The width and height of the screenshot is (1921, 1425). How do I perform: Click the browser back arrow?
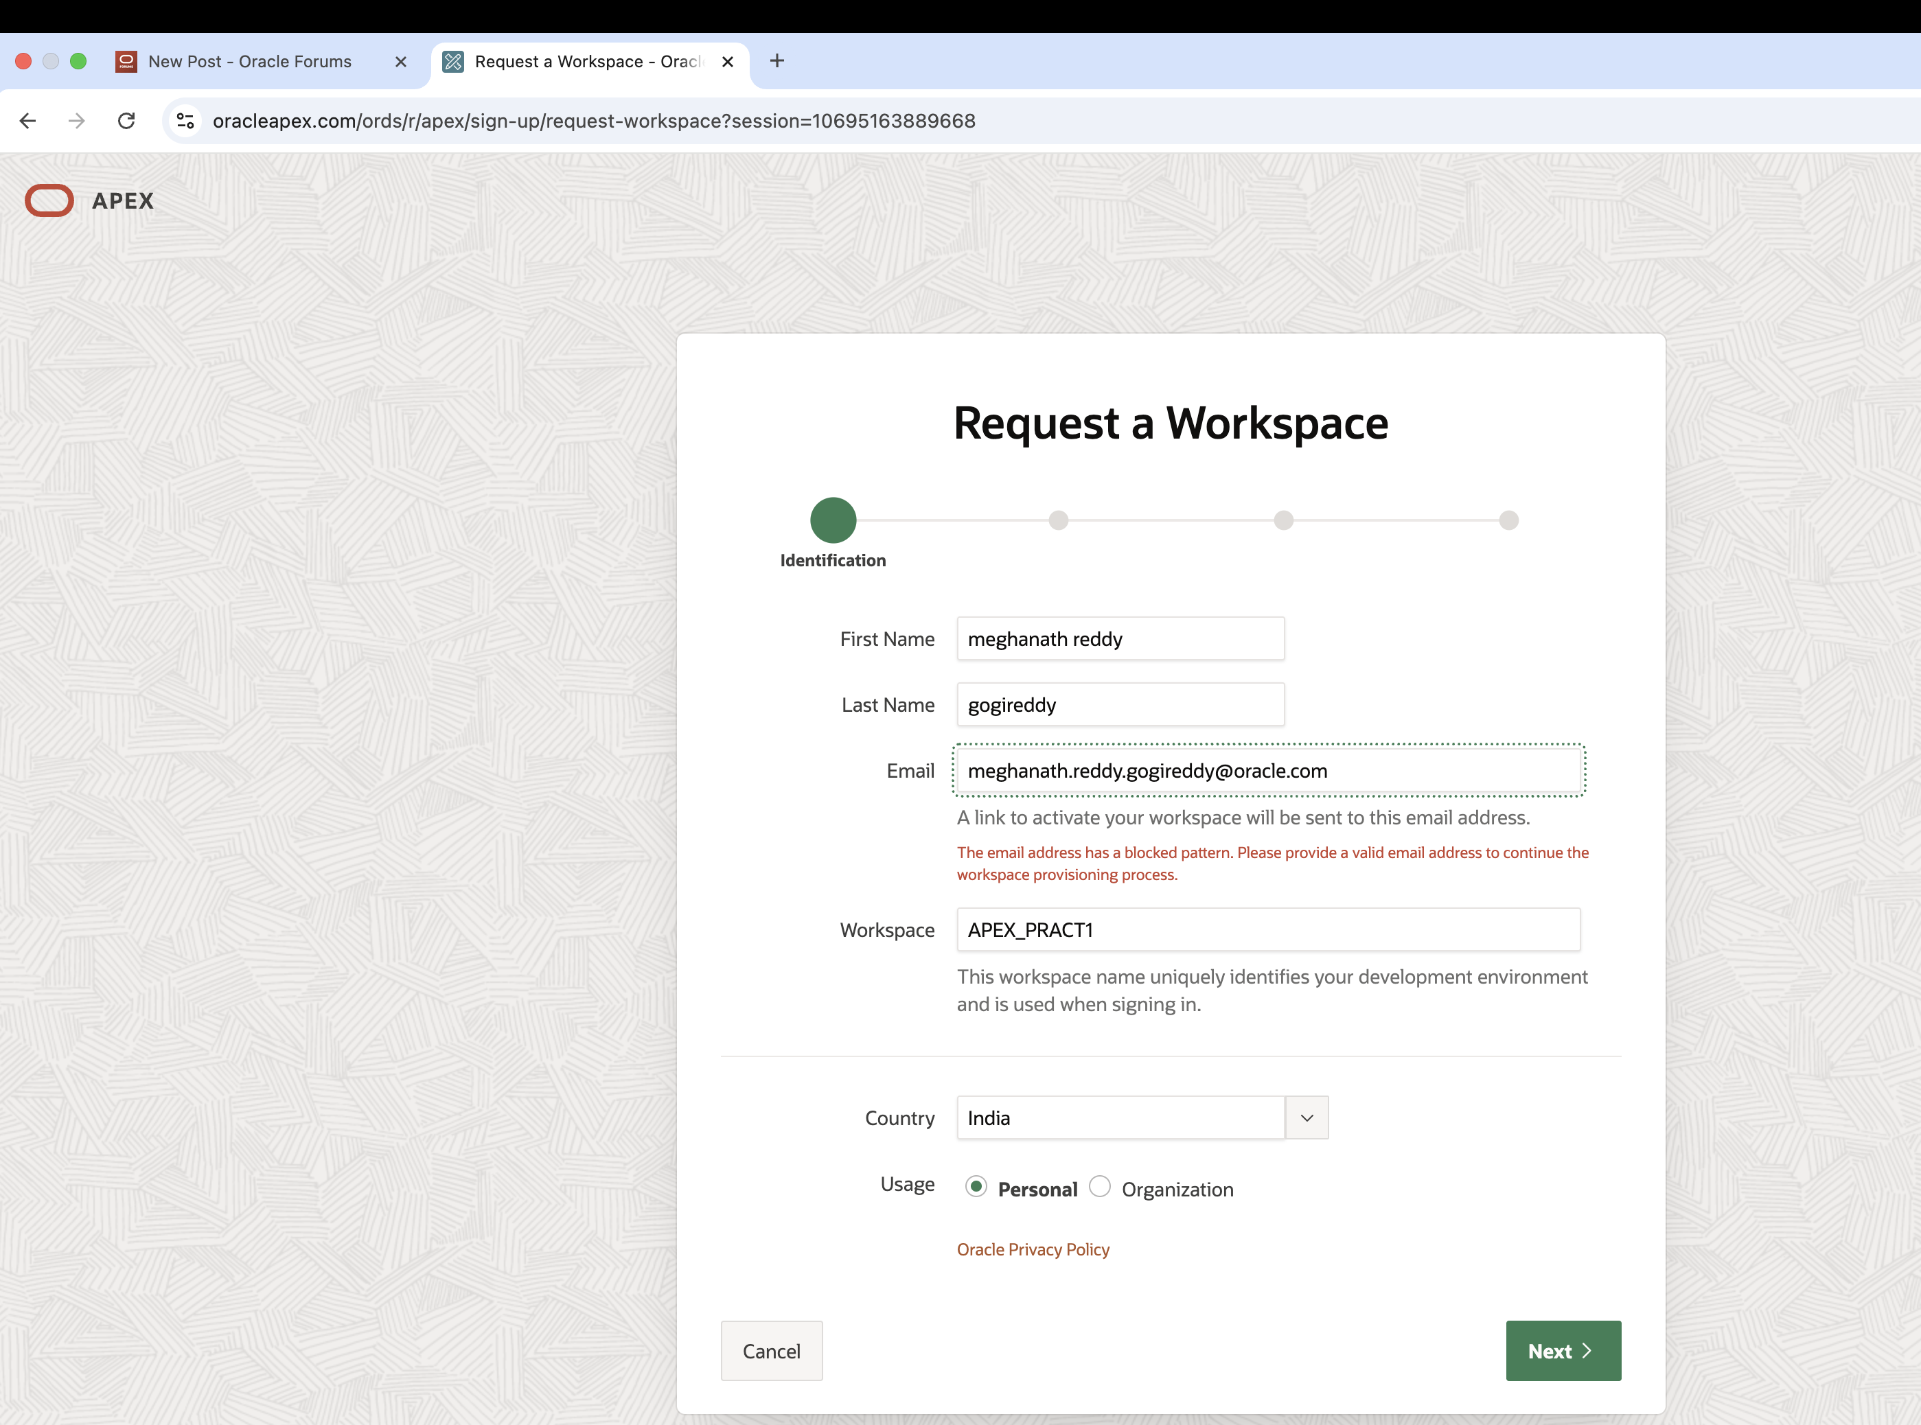click(27, 121)
